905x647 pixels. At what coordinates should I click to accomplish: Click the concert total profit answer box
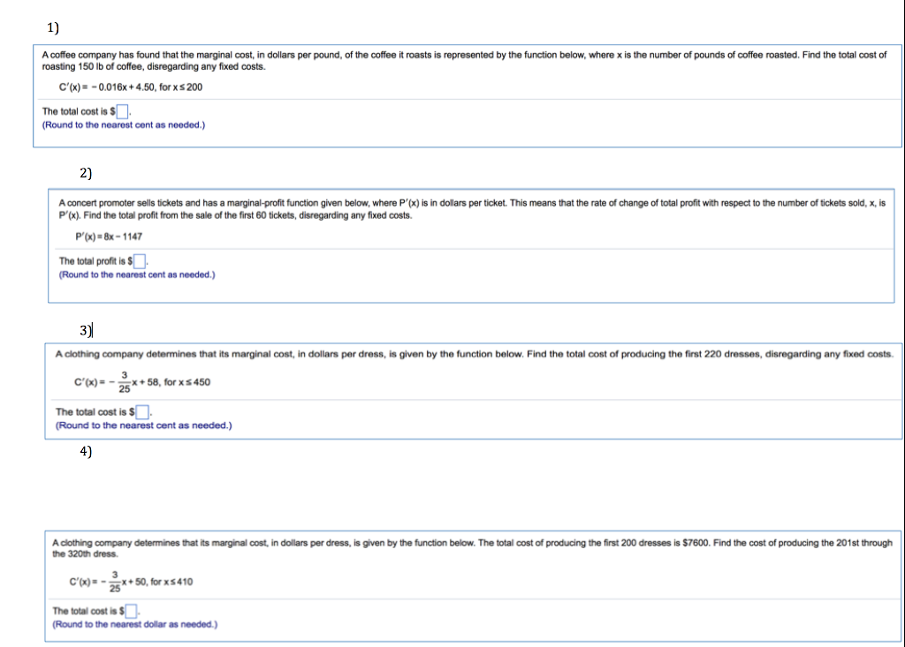tap(140, 261)
